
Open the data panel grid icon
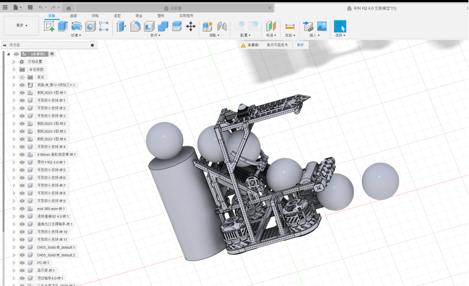pos(5,7)
